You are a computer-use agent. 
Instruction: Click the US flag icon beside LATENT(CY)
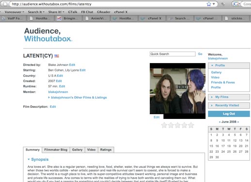(57, 56)
